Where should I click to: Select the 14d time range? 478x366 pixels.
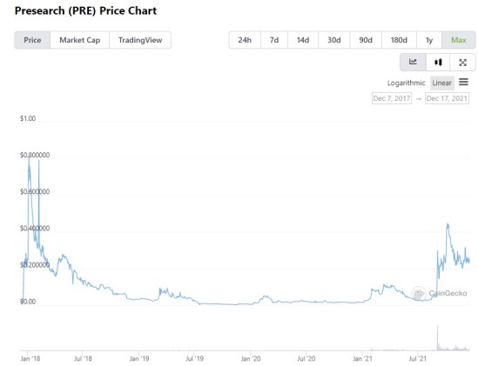click(x=303, y=40)
